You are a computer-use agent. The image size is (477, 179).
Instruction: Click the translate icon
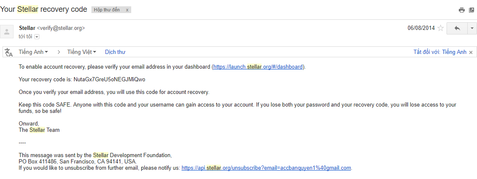pyautogui.click(x=8, y=52)
